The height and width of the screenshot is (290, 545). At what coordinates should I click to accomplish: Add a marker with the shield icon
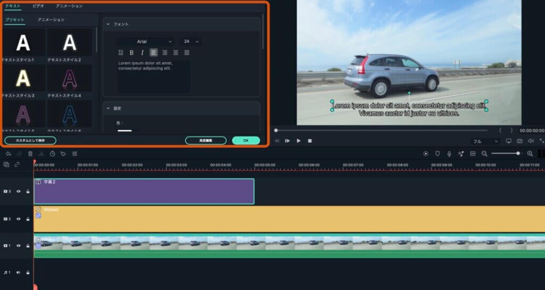tap(437, 153)
